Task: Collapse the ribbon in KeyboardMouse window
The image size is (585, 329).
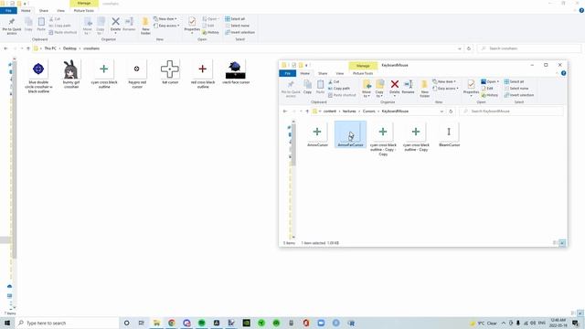Action: [557, 73]
